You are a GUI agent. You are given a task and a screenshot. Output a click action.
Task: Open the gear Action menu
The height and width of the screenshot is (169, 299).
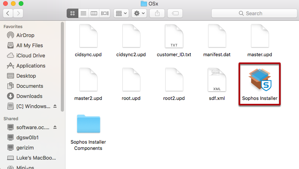coord(139,13)
